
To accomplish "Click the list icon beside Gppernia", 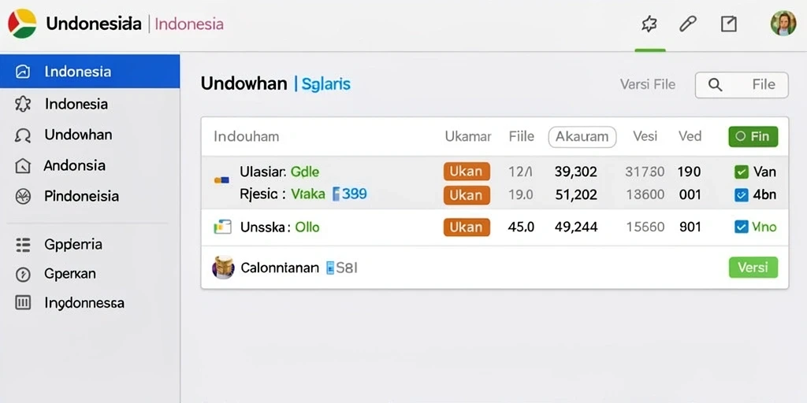I will (23, 245).
